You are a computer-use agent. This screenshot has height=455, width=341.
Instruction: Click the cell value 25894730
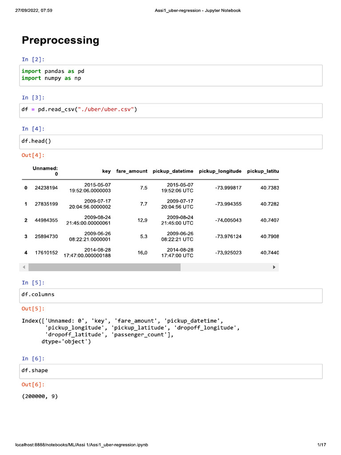[x=46, y=236]
